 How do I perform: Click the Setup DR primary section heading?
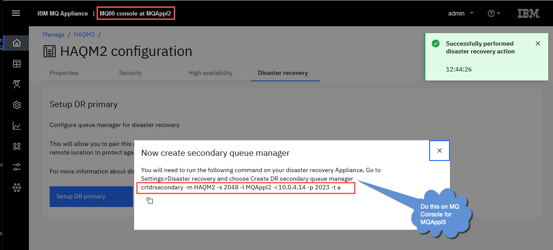[x=84, y=104]
